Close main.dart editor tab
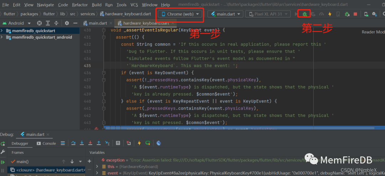 tap(111, 23)
